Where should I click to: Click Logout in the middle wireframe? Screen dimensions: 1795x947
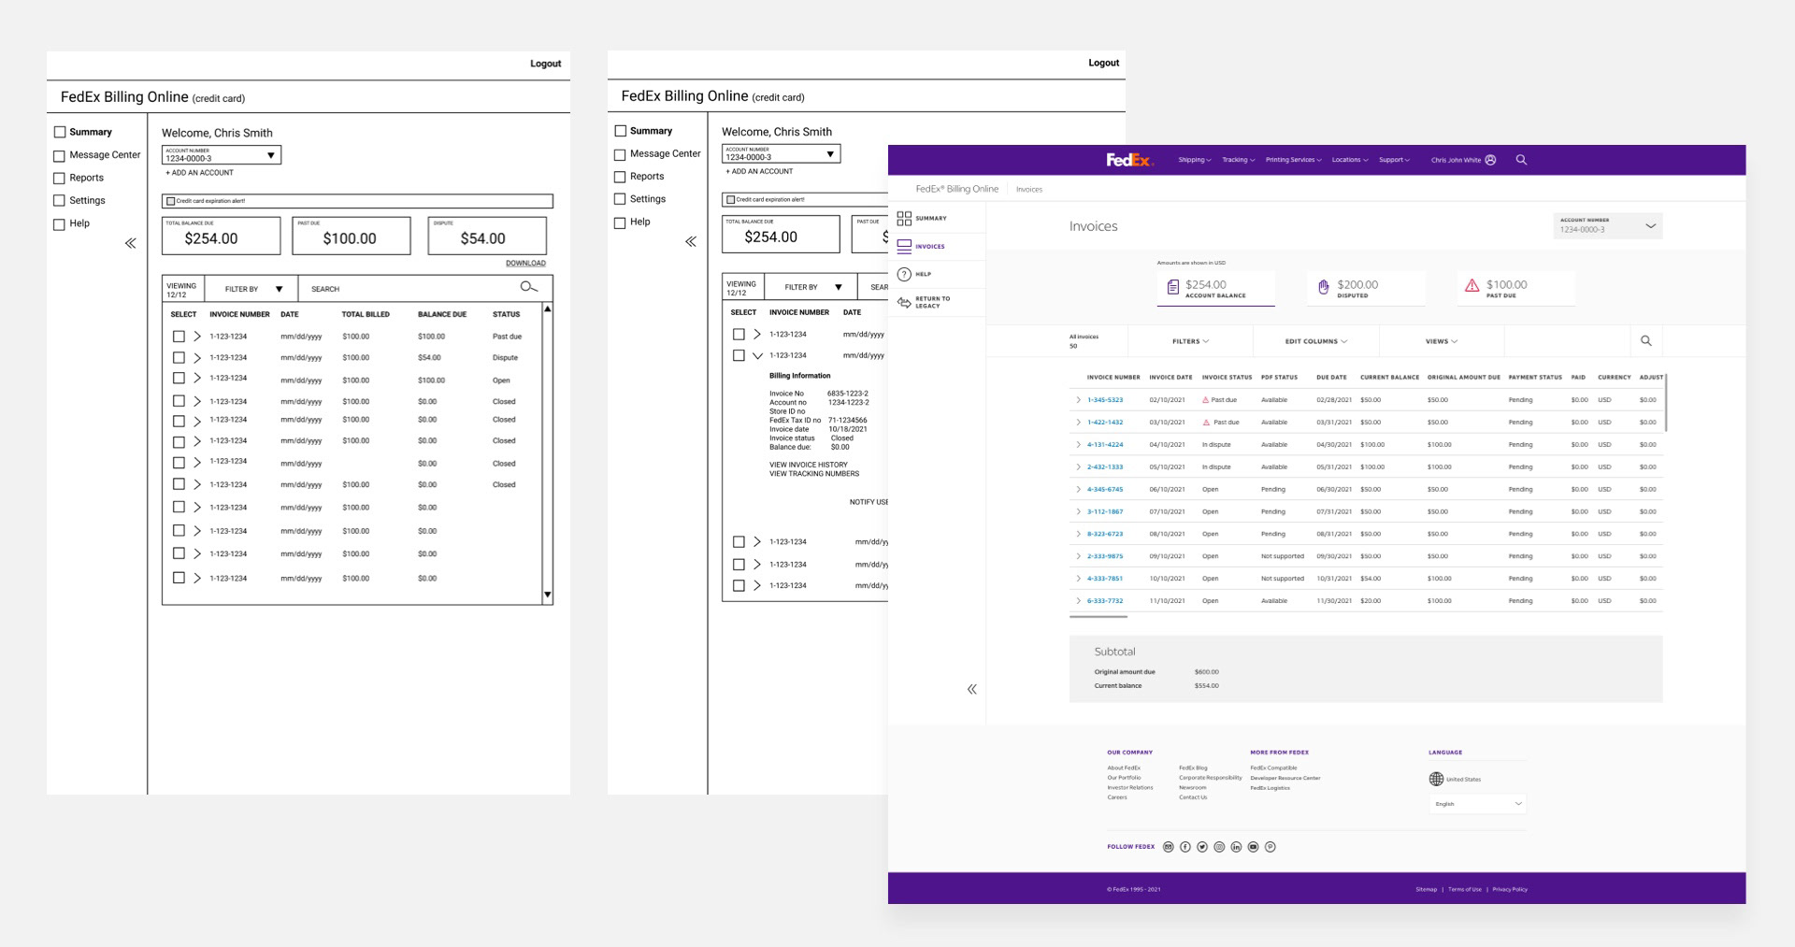click(x=1103, y=63)
